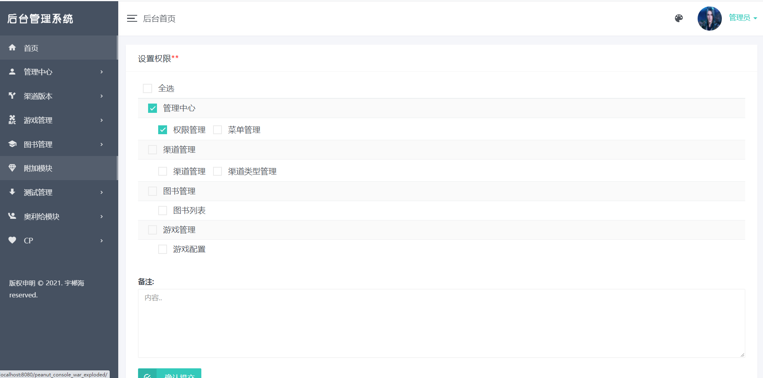Expand the 图书管理 sidebar submenu
This screenshot has width=763, height=378.
pyautogui.click(x=101, y=144)
